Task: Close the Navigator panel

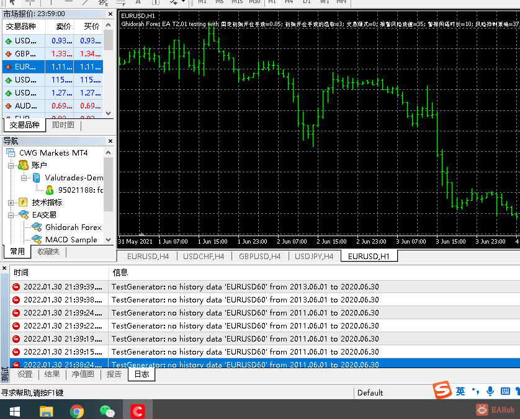Action: 109,141
